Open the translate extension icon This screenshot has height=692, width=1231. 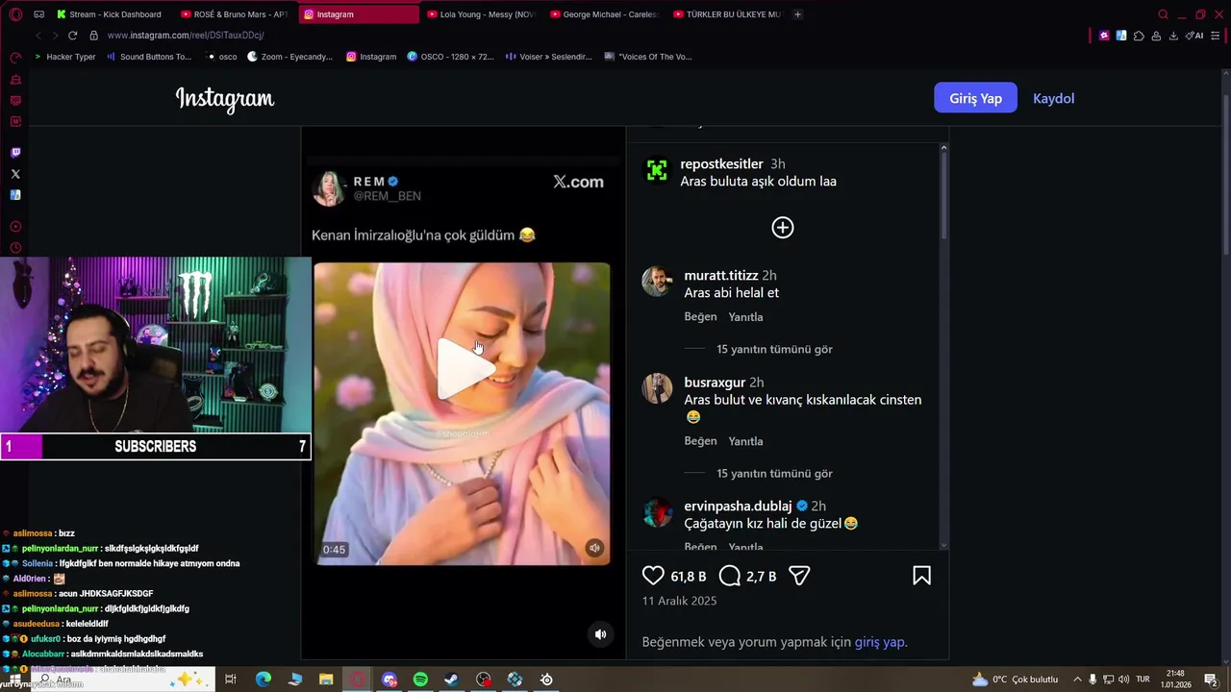[x=1121, y=36]
